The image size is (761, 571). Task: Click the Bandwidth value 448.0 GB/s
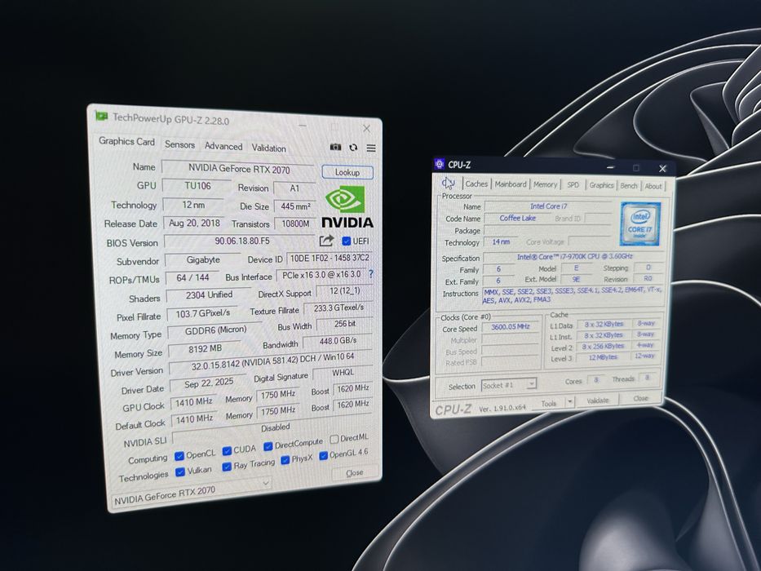pyautogui.click(x=338, y=341)
